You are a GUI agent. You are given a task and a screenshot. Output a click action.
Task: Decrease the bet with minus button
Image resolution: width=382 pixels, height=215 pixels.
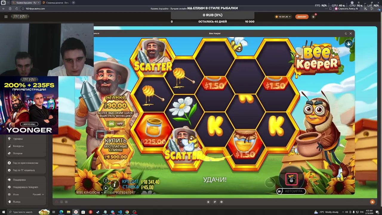tap(270, 182)
